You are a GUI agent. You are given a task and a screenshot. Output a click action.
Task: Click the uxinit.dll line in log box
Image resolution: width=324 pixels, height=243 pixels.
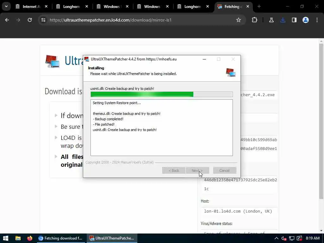[x=125, y=130]
